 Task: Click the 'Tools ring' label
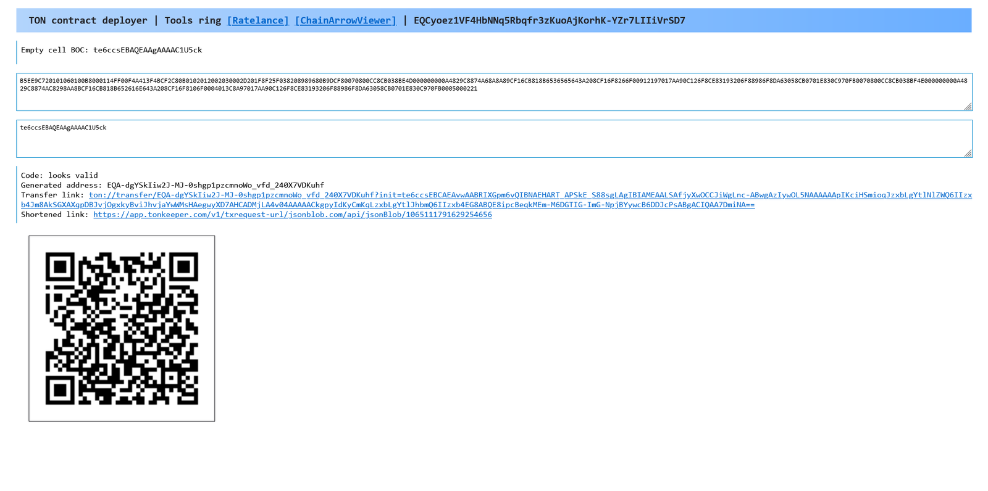click(193, 20)
